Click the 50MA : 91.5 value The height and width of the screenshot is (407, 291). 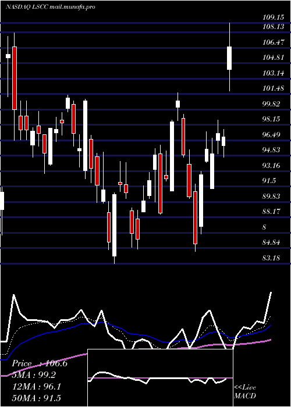(x=36, y=398)
